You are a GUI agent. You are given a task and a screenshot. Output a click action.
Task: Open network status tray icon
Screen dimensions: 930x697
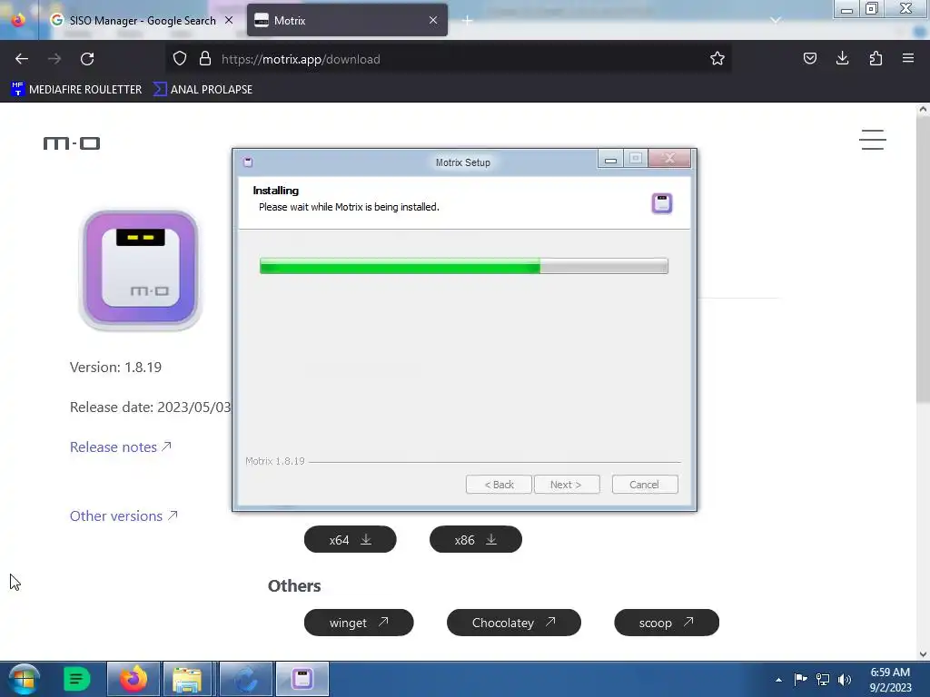coord(823,679)
